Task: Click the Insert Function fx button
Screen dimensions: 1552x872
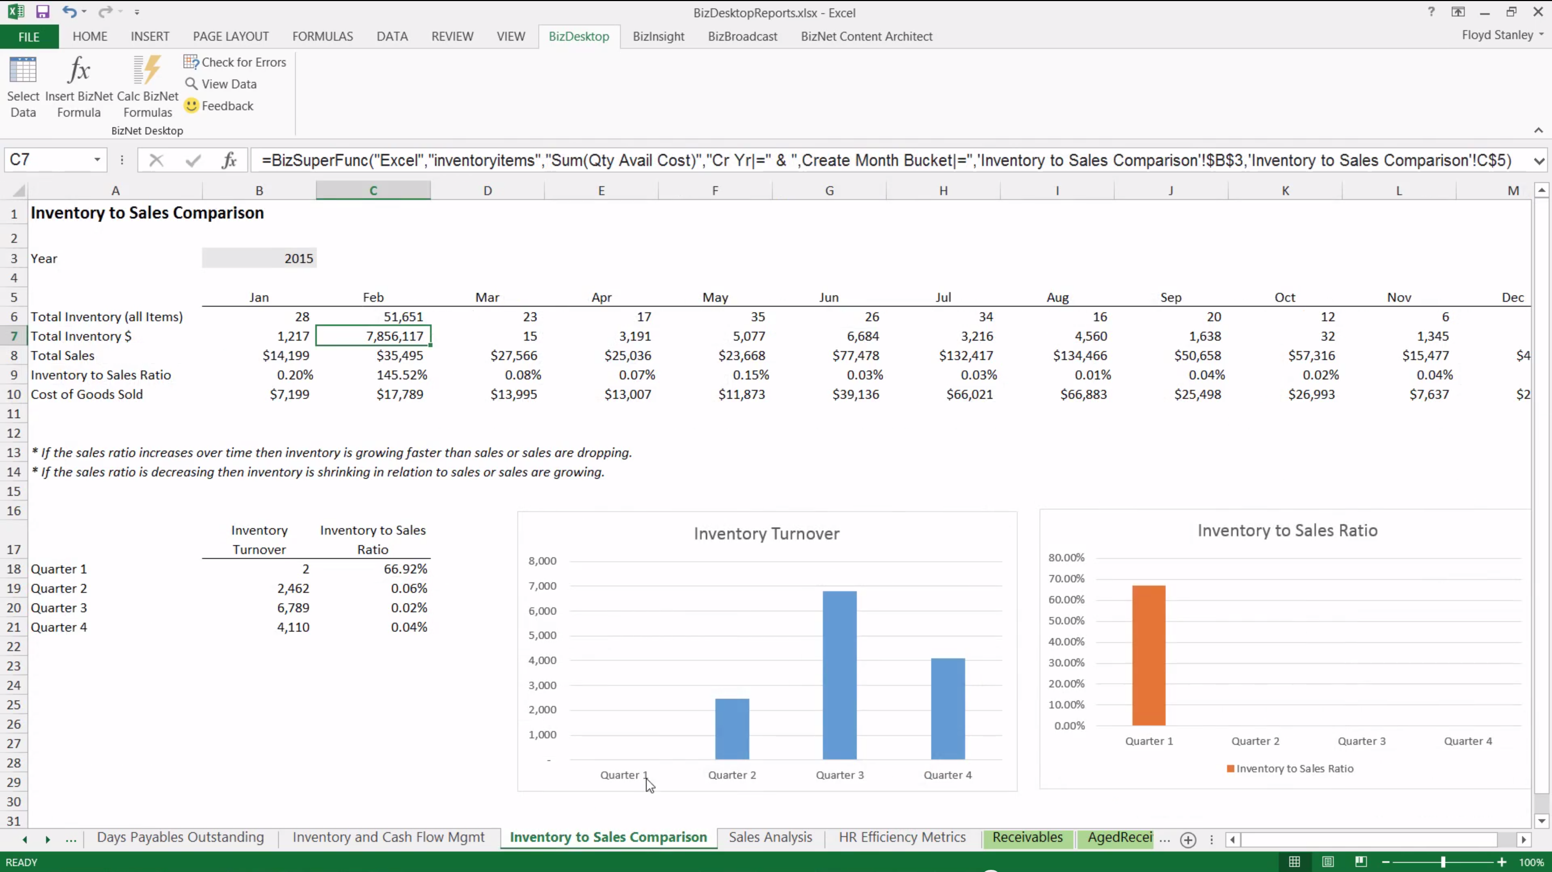Action: (x=229, y=160)
